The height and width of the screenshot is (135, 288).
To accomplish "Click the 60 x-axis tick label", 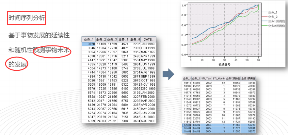I will click(258, 60).
